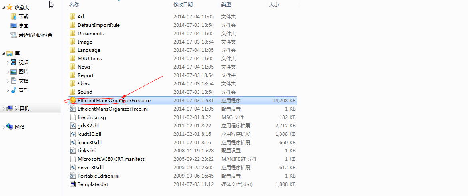The width and height of the screenshot is (468, 196).
Task: Expand the Network (网络) node arrow
Action: (4, 127)
